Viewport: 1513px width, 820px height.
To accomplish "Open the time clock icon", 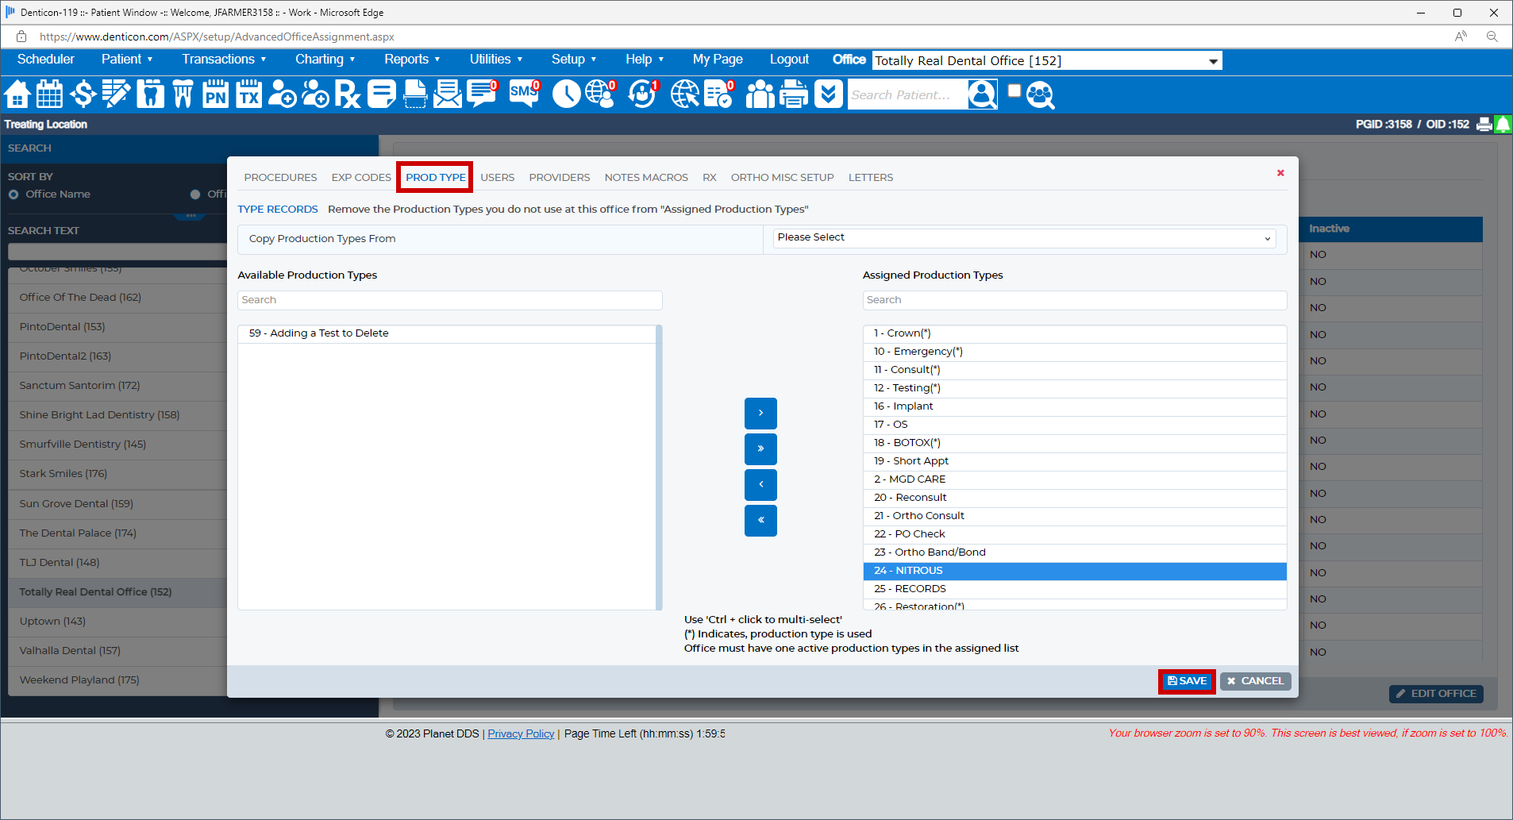I will [566, 94].
